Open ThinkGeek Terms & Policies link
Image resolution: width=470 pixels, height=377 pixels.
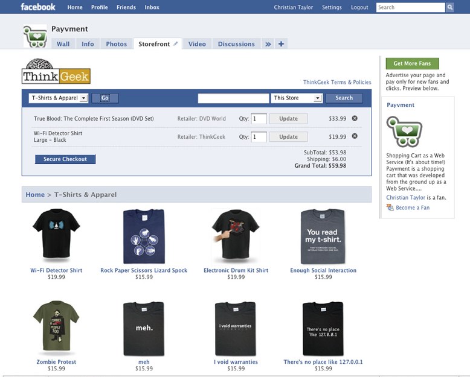point(337,82)
